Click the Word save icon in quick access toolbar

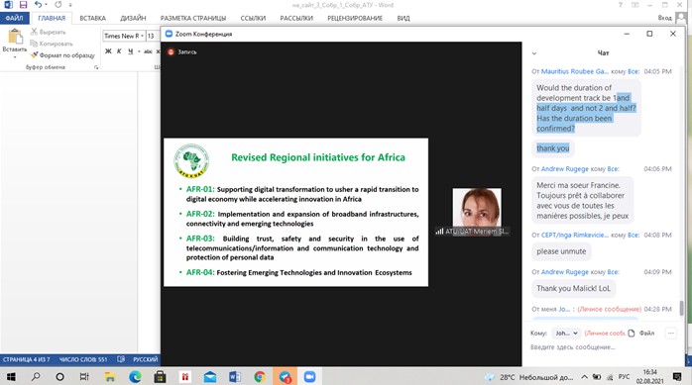click(23, 5)
